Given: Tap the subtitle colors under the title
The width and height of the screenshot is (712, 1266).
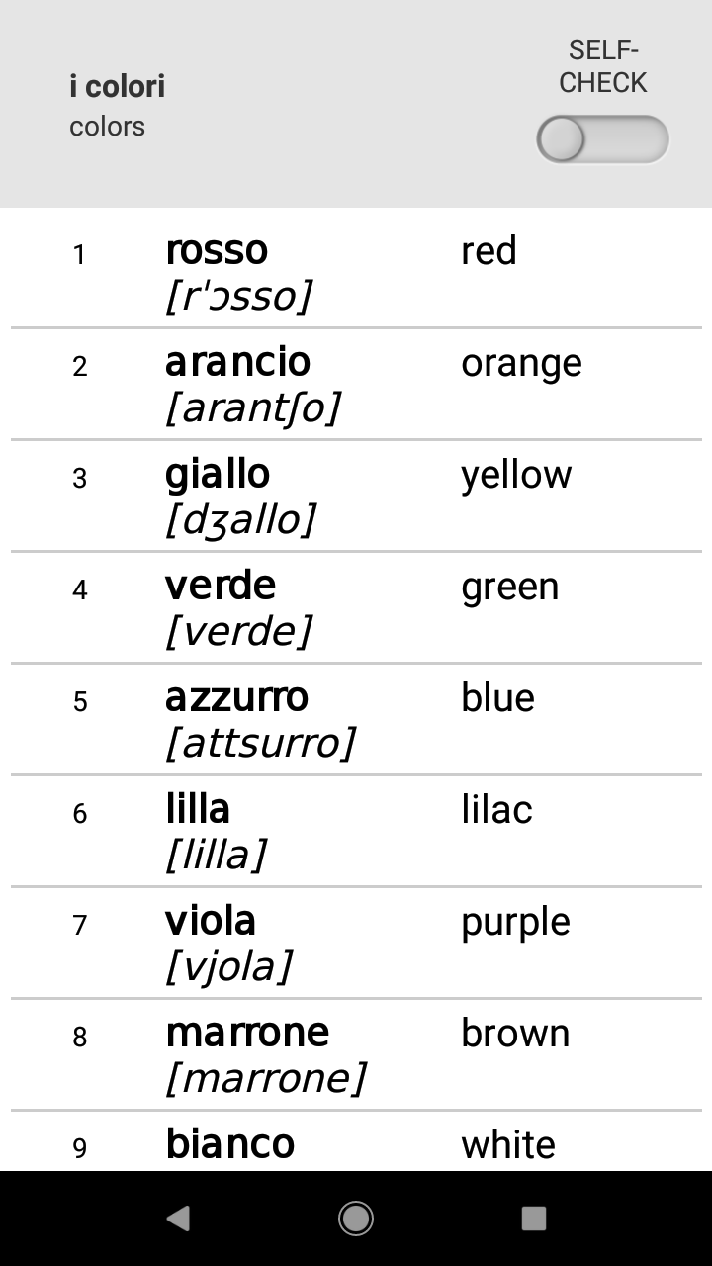Looking at the screenshot, I should [106, 126].
